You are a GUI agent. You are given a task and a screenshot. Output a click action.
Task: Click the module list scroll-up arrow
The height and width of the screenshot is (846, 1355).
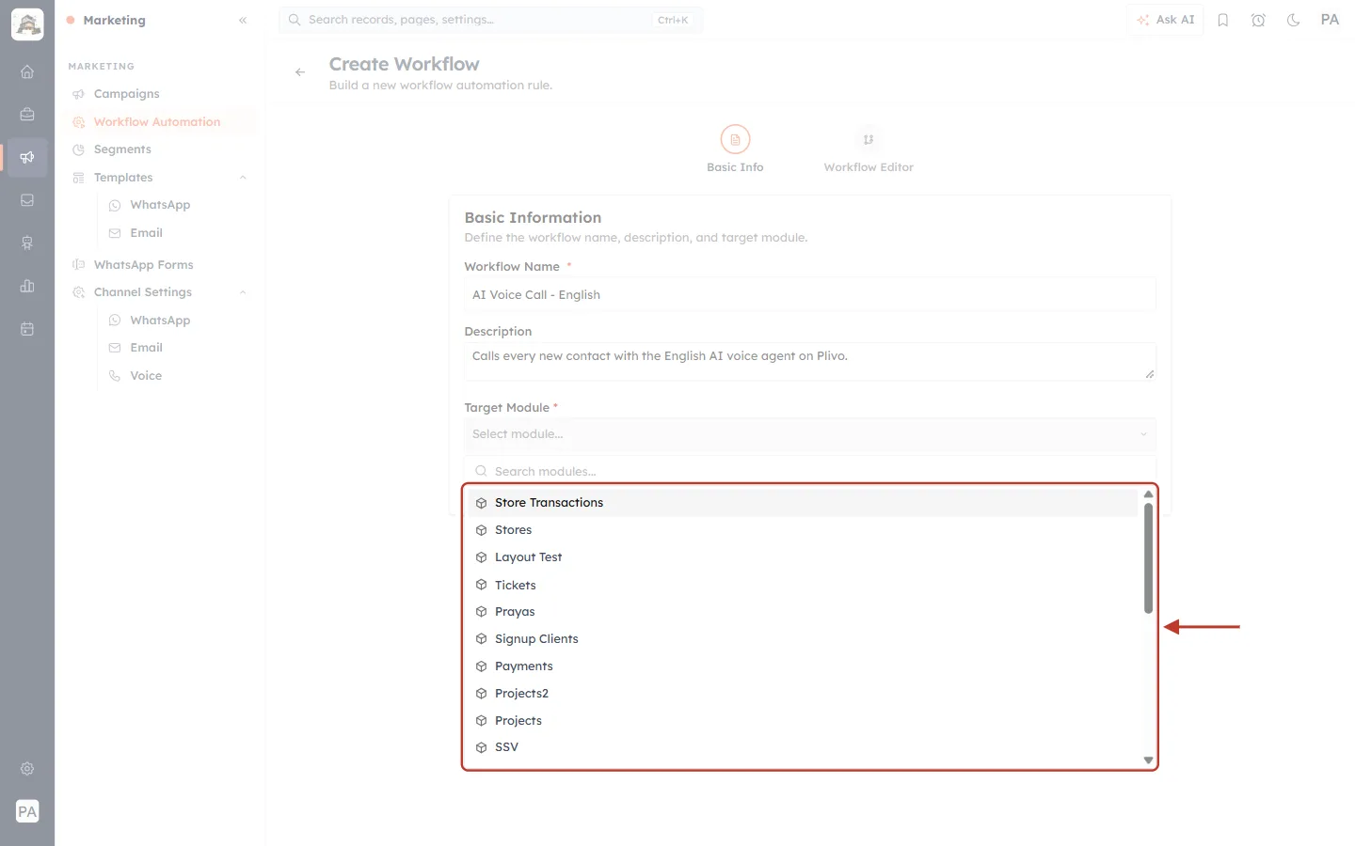(1148, 494)
